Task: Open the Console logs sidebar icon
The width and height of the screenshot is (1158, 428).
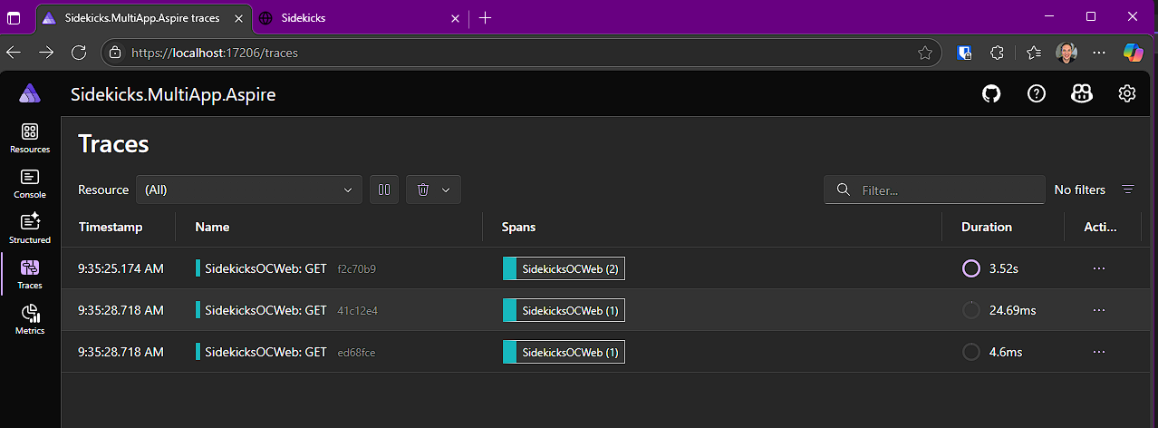Action: pos(30,184)
